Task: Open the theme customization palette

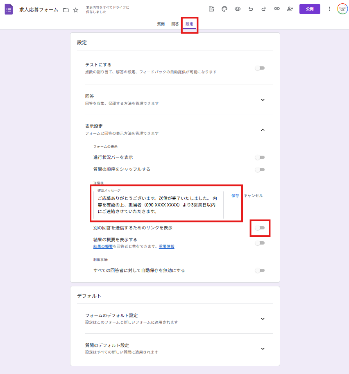Action: pos(224,8)
